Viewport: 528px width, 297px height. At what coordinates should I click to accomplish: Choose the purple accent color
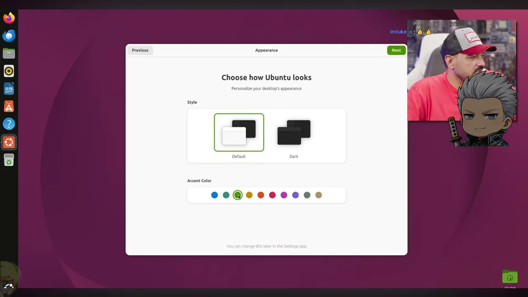pyautogui.click(x=295, y=195)
